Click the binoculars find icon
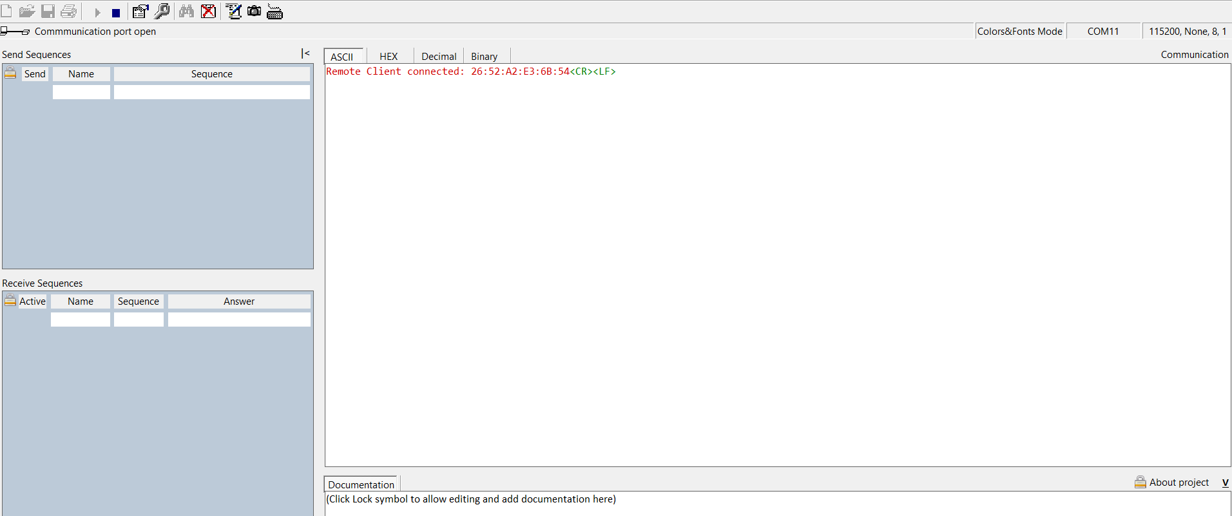 click(186, 12)
